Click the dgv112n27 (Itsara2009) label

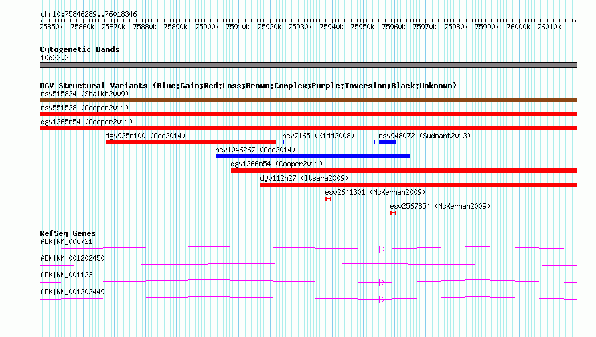304,178
